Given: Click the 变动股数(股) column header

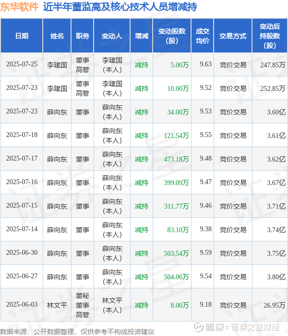Looking at the screenshot, I should click(x=172, y=36).
